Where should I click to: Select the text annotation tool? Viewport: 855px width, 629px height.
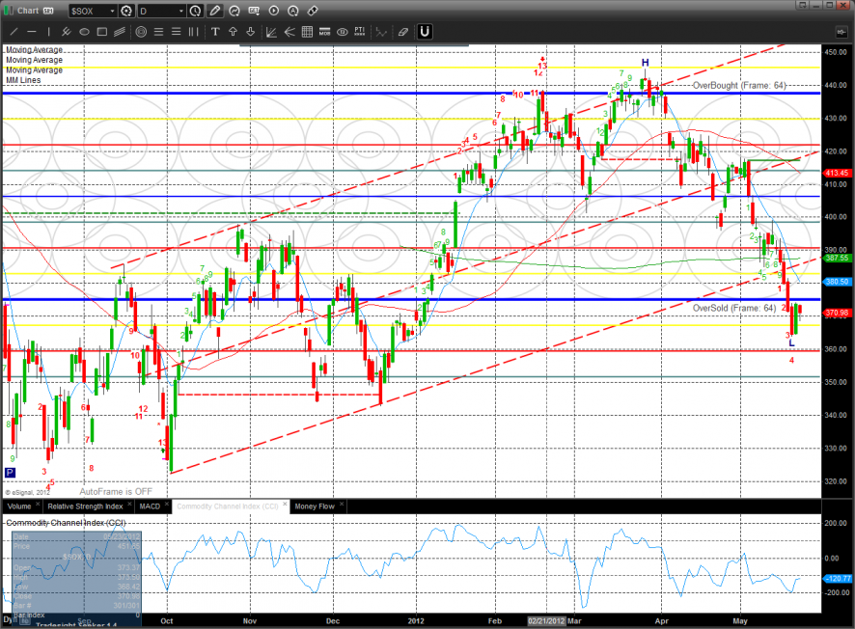[215, 32]
